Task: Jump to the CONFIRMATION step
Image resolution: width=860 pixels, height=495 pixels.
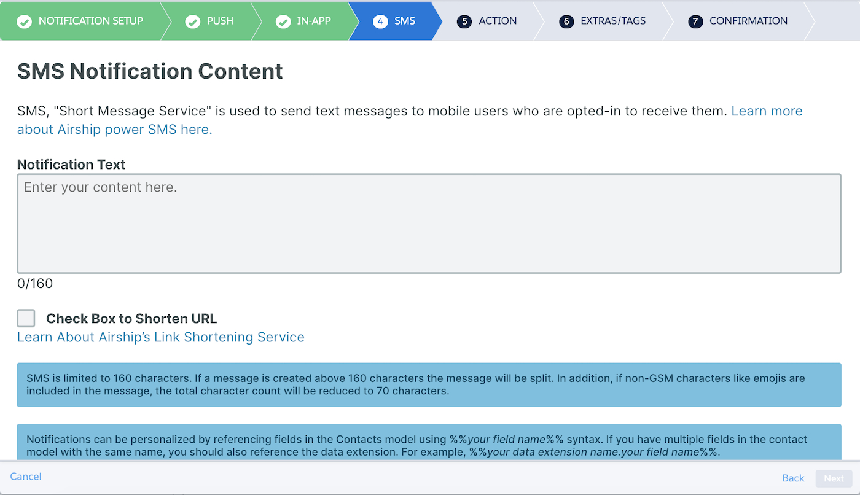Action: tap(748, 21)
